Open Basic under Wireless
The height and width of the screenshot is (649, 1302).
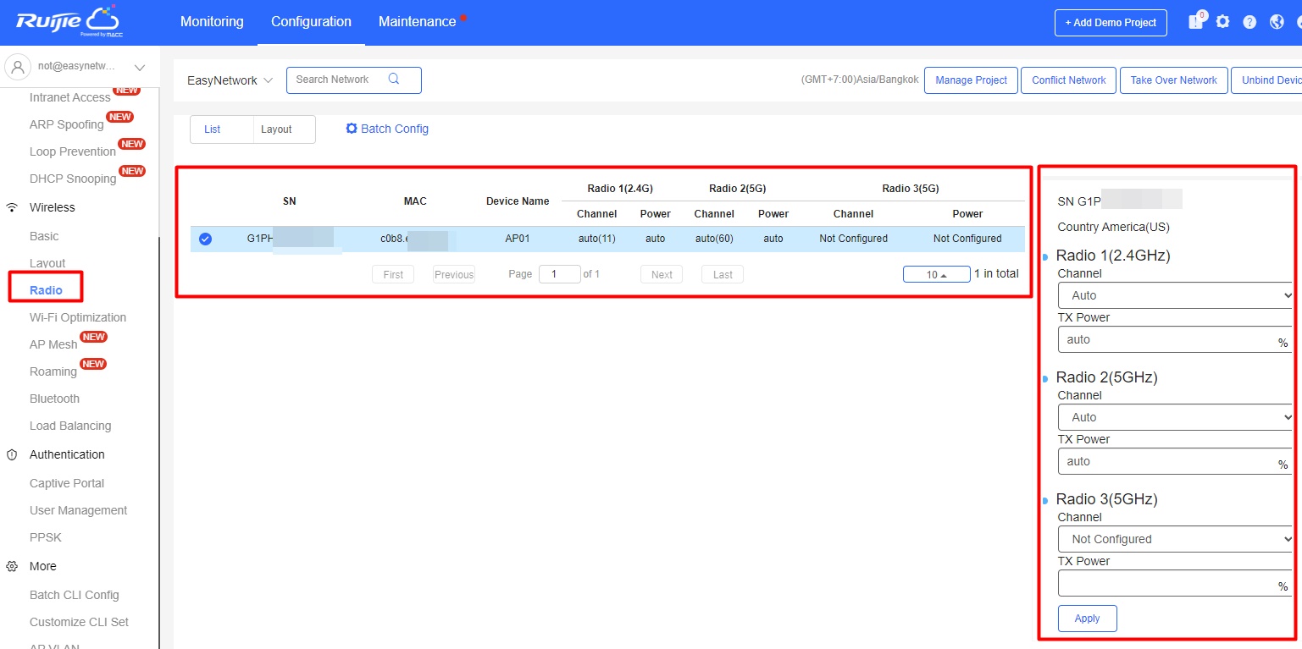click(44, 236)
